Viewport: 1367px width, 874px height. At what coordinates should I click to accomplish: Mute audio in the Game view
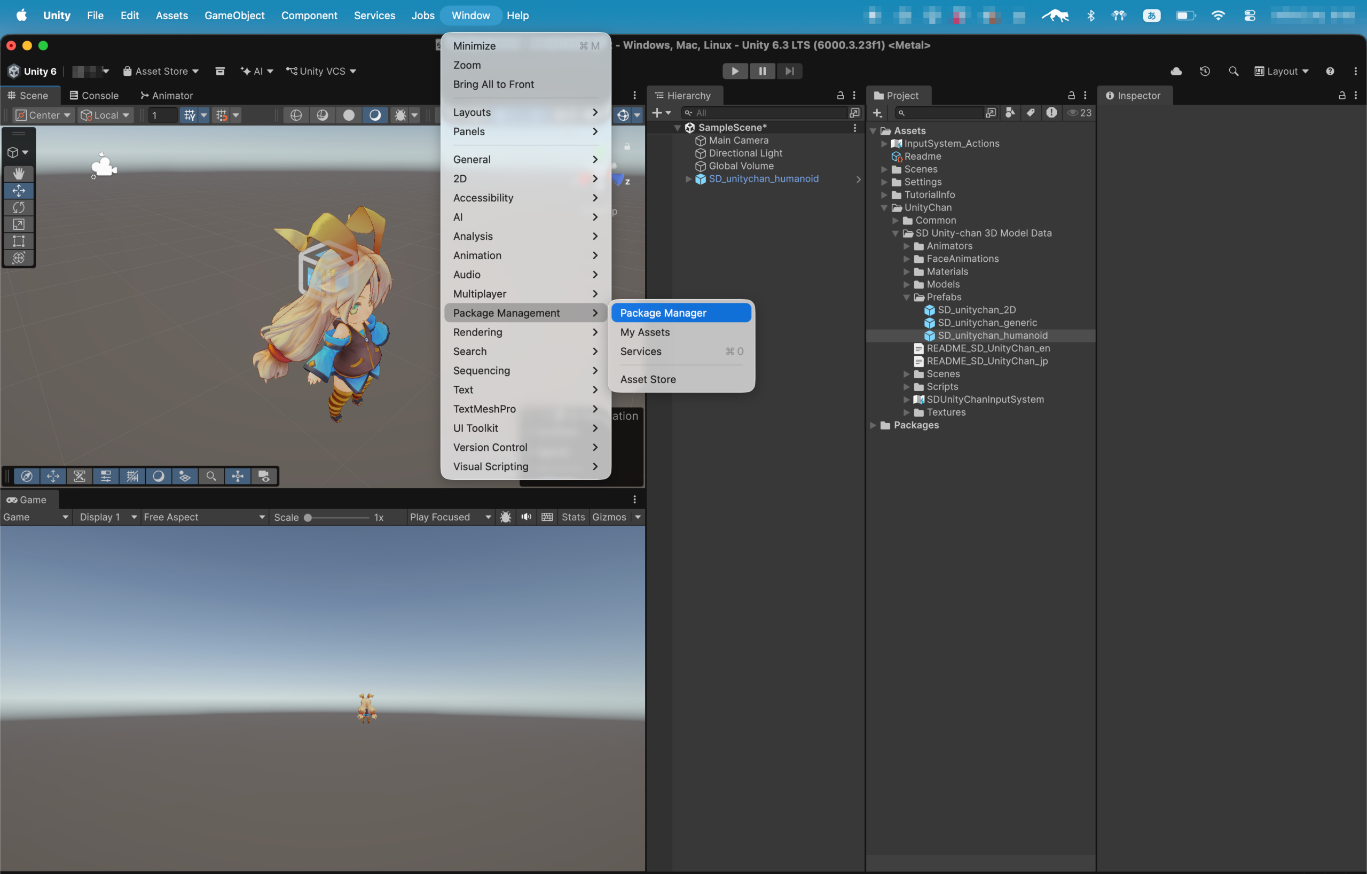pos(527,517)
